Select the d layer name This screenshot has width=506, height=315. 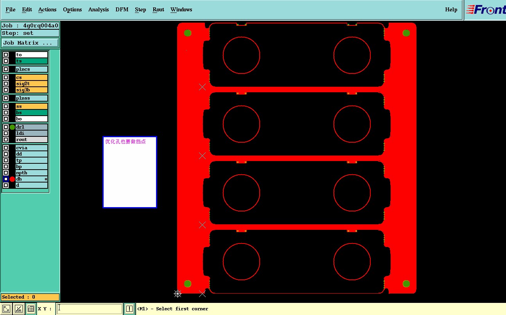tap(32, 185)
